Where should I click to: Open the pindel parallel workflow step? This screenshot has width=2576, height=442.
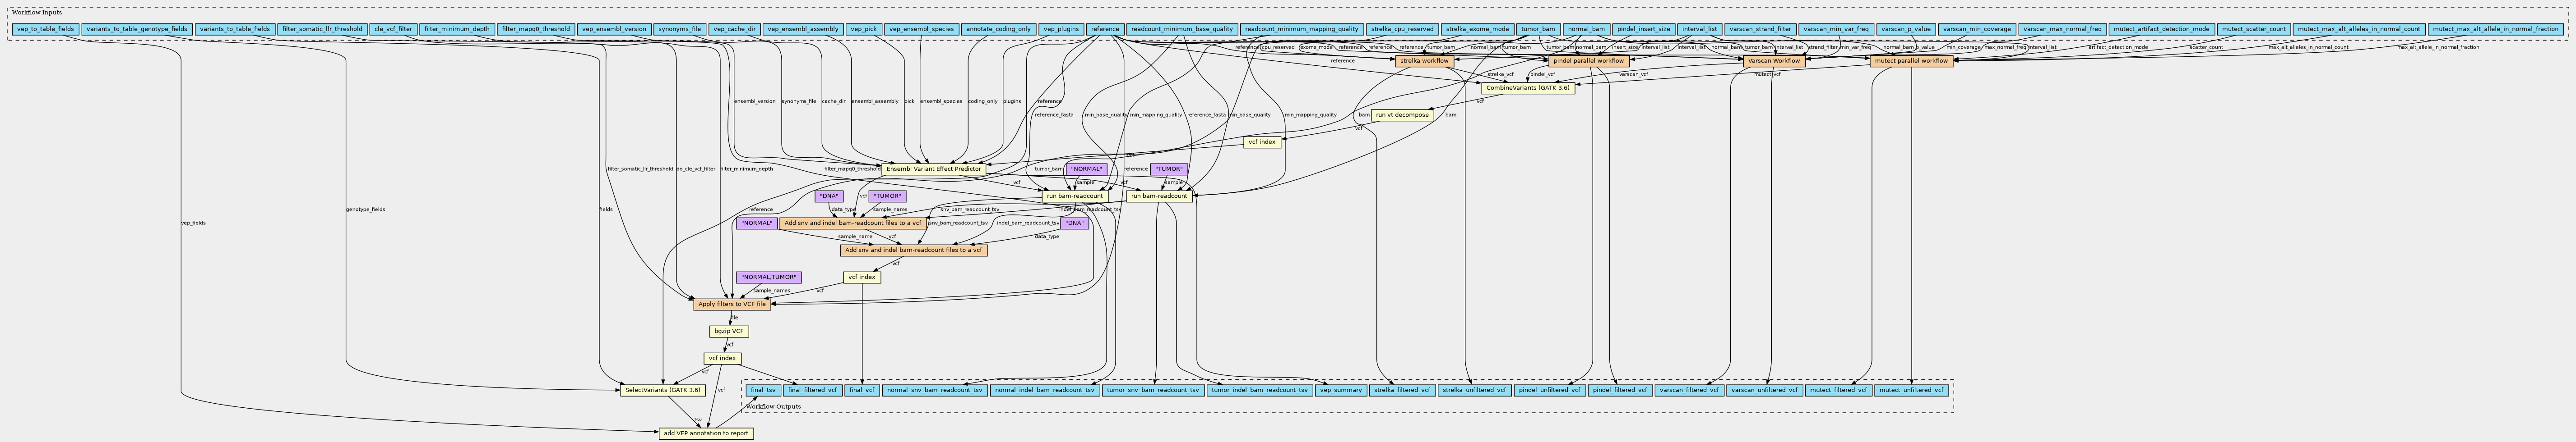(x=1588, y=61)
